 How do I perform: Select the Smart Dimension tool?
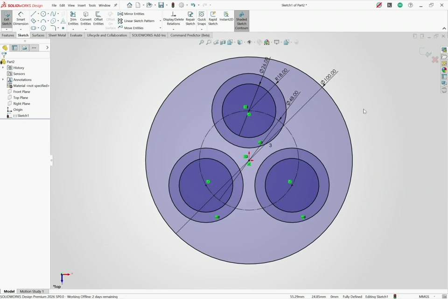point(21,19)
